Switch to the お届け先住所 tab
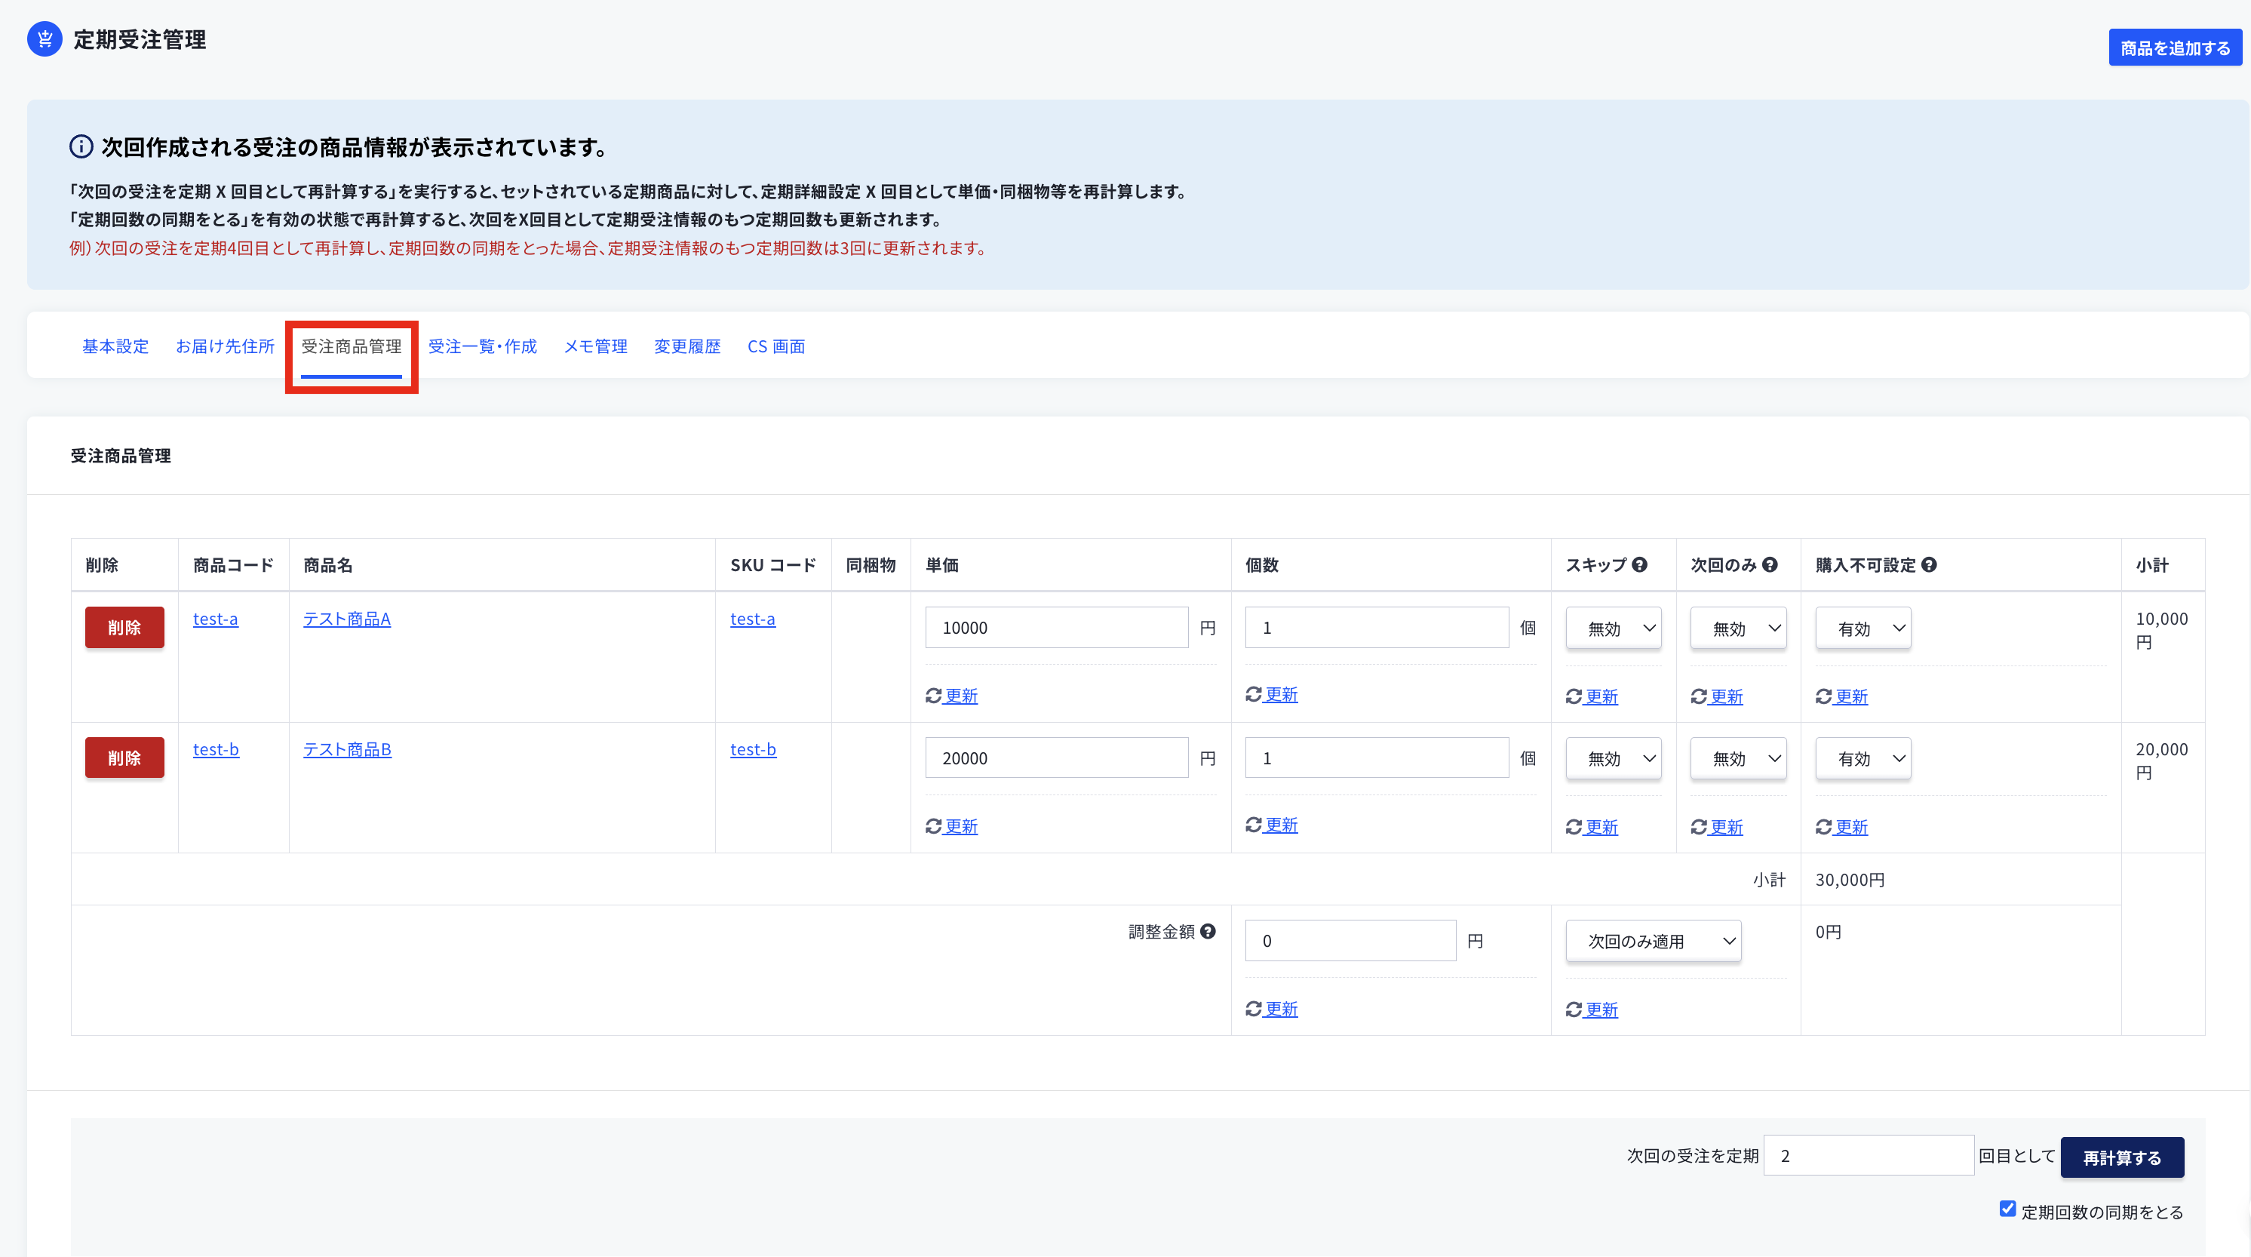Screen dimensions: 2251x1257 click(x=225, y=346)
